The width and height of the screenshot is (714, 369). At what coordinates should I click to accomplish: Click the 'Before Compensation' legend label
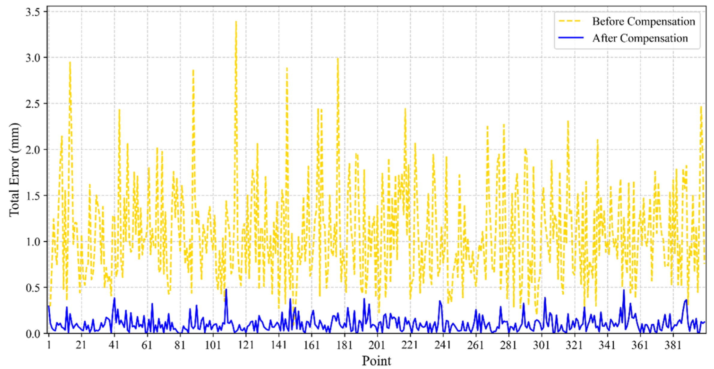643,22
